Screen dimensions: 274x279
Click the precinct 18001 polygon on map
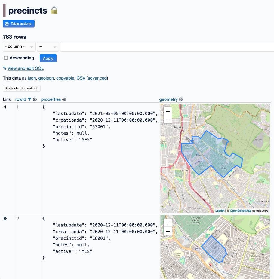pyautogui.click(x=214, y=250)
